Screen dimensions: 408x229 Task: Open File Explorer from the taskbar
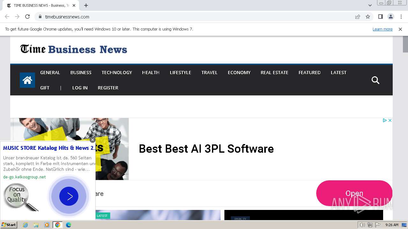36,225
